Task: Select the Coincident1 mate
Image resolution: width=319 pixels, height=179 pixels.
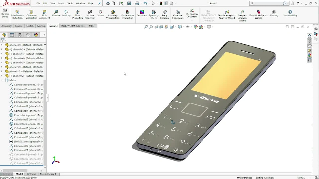Action: click(26, 85)
